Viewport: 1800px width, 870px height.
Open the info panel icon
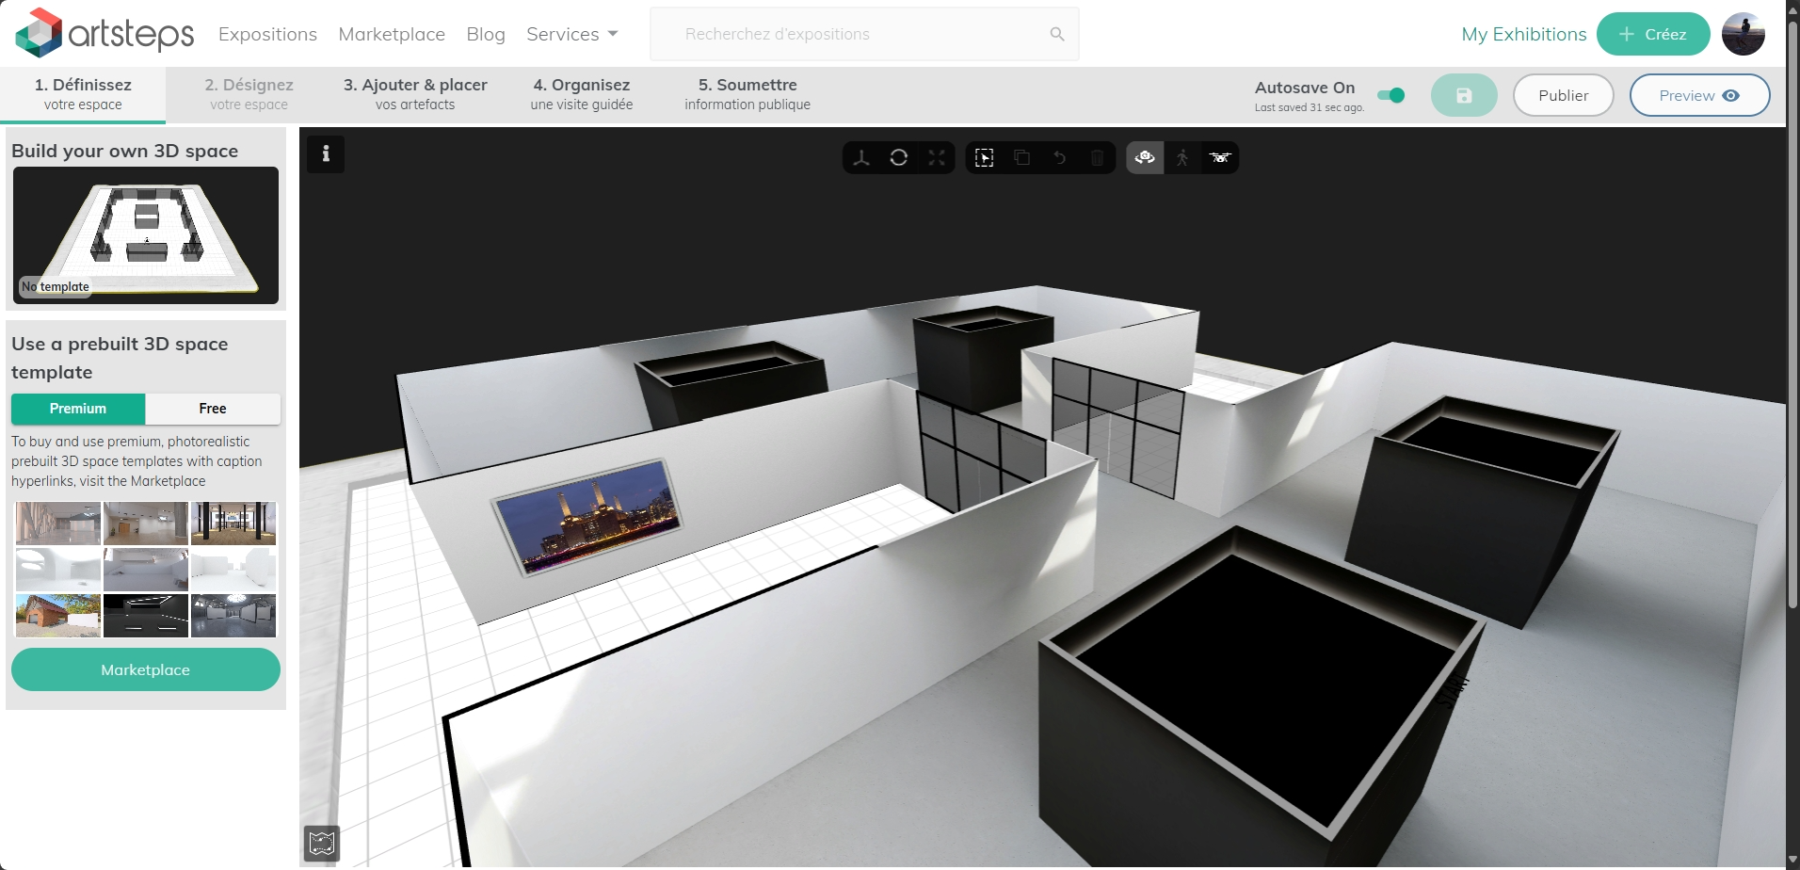click(x=326, y=154)
